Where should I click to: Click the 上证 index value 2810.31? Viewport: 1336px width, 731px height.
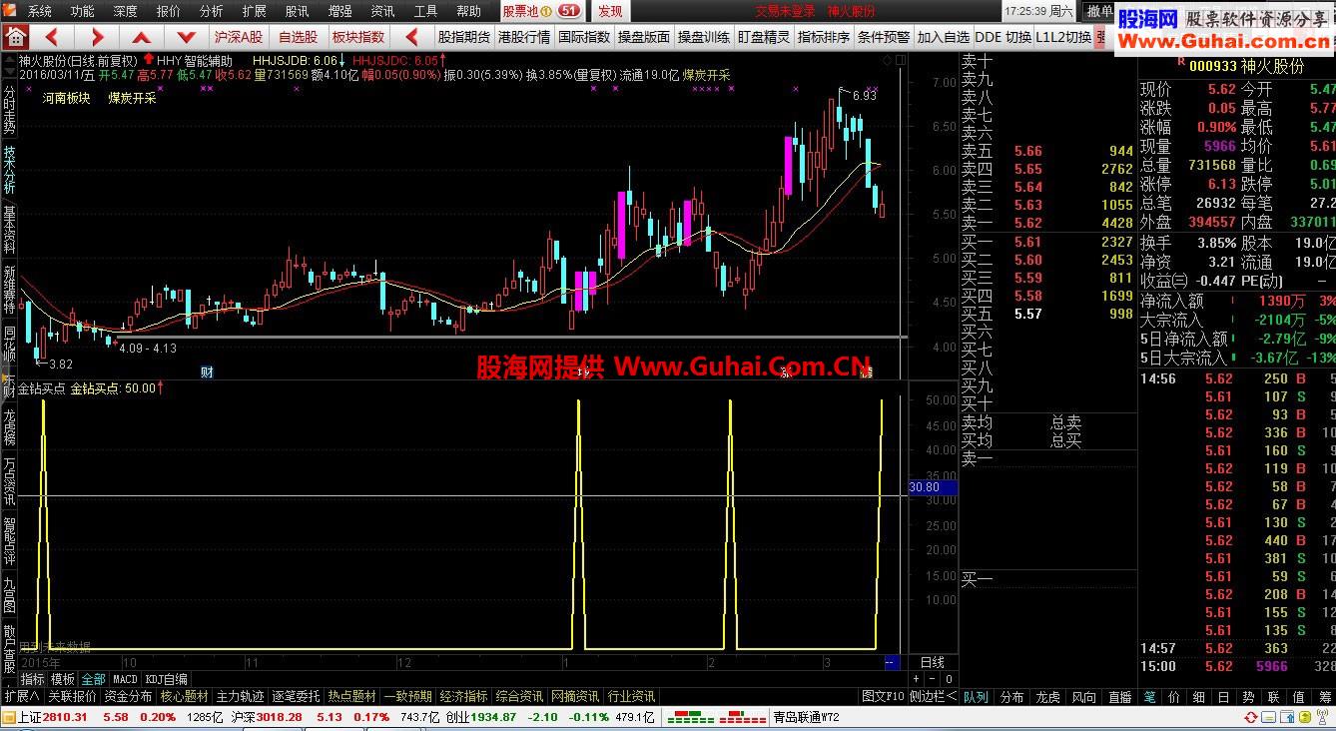pyautogui.click(x=65, y=717)
